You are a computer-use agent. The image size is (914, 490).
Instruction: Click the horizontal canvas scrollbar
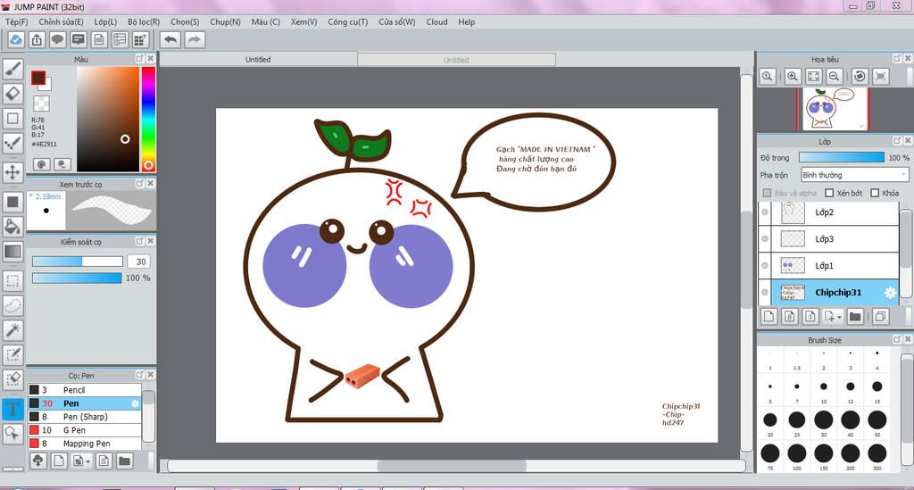click(453, 466)
